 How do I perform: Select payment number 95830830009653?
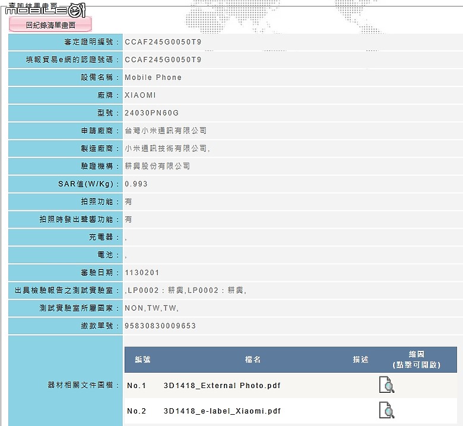click(x=160, y=326)
